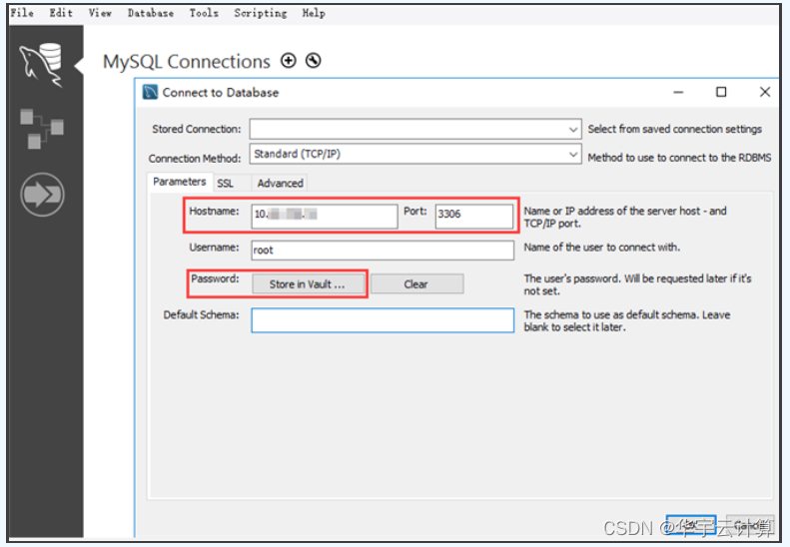
Task: Click the Connect to Database window icon
Action: pos(150,92)
